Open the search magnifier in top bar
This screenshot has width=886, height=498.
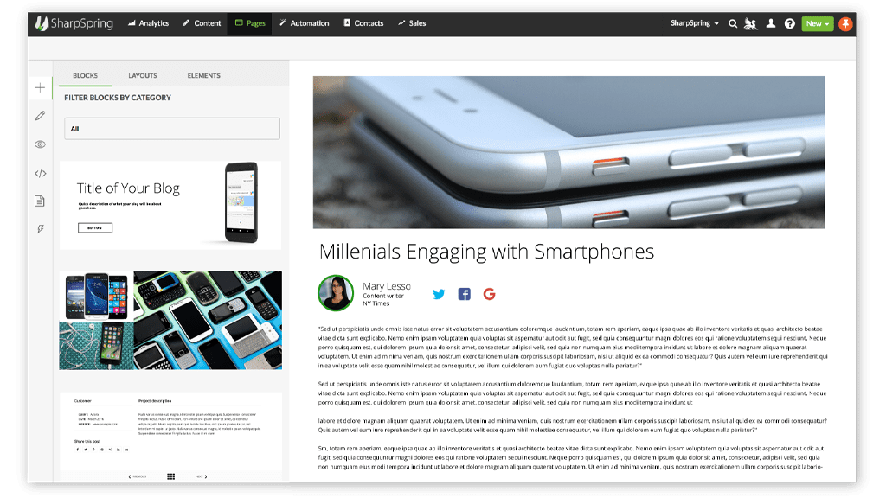coord(733,23)
